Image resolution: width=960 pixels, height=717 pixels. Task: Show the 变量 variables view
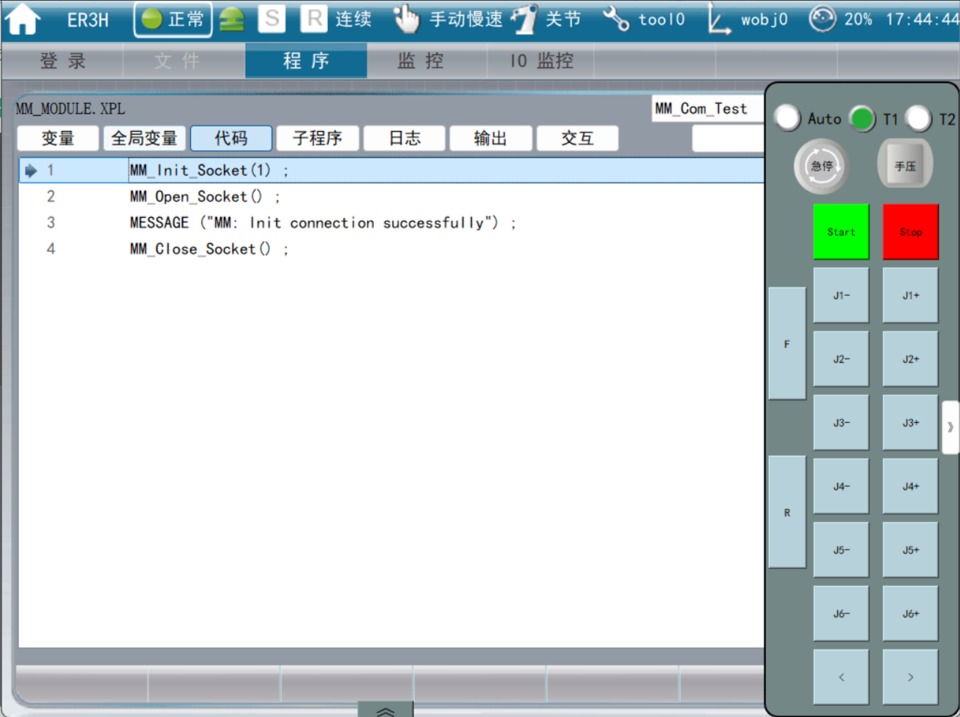[x=58, y=138]
